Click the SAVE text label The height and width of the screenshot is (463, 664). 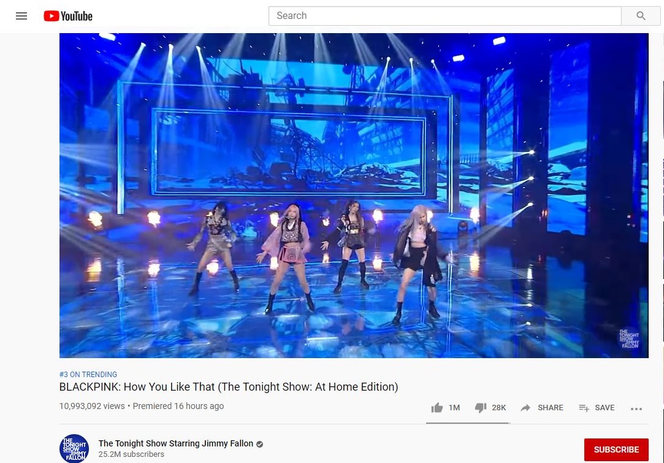coord(605,408)
